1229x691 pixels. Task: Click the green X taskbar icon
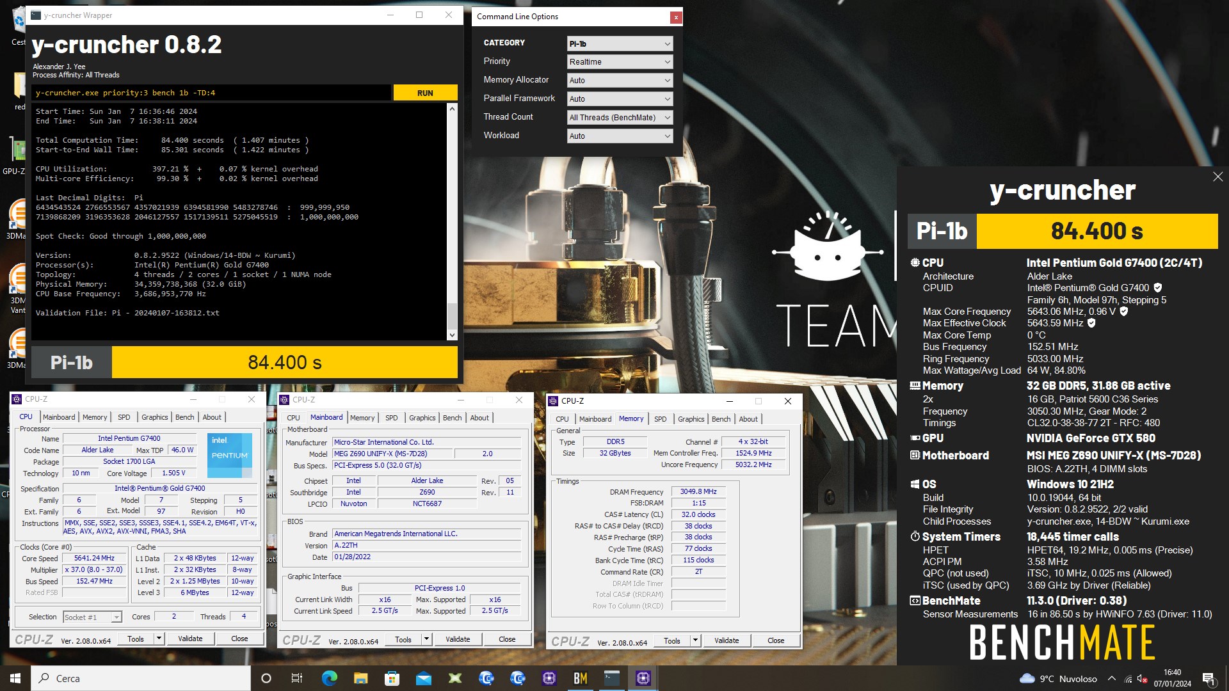click(x=454, y=678)
